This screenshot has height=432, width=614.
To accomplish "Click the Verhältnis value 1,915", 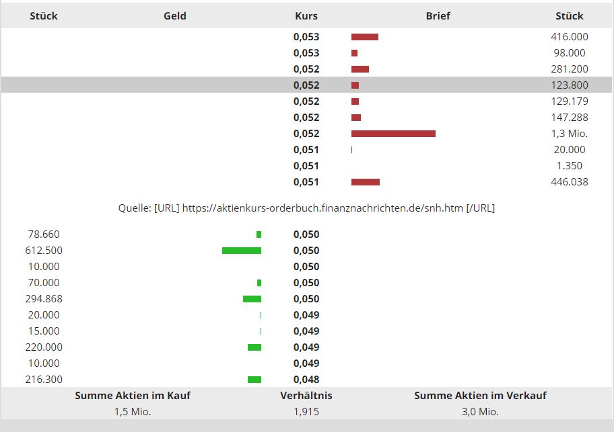I will (306, 412).
